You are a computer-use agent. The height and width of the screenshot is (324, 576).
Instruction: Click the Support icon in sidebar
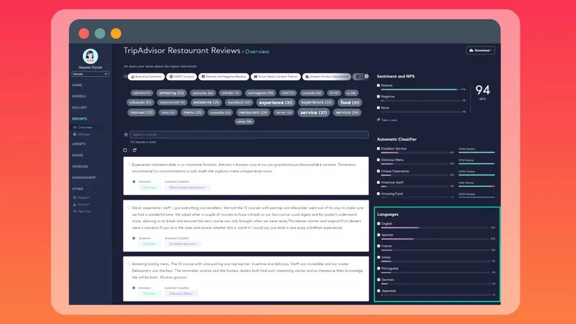[75, 198]
